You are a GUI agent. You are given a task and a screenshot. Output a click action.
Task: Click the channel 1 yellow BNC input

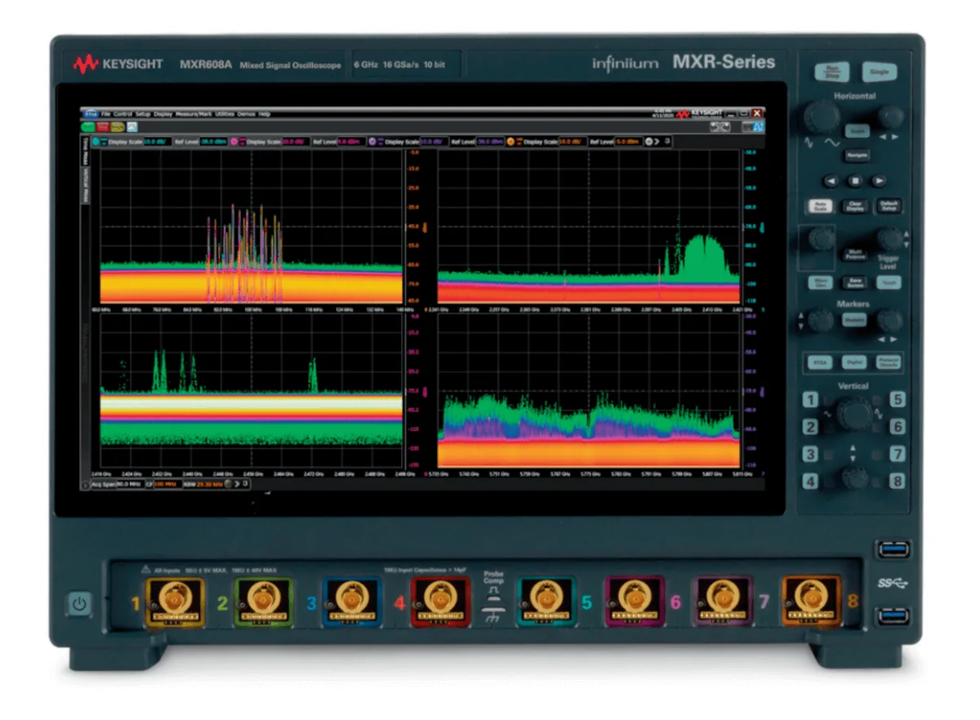(x=174, y=601)
